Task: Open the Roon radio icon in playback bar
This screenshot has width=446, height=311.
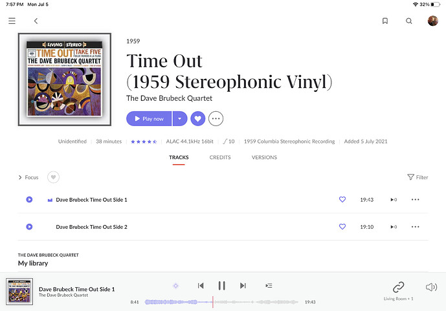Action: (176, 285)
